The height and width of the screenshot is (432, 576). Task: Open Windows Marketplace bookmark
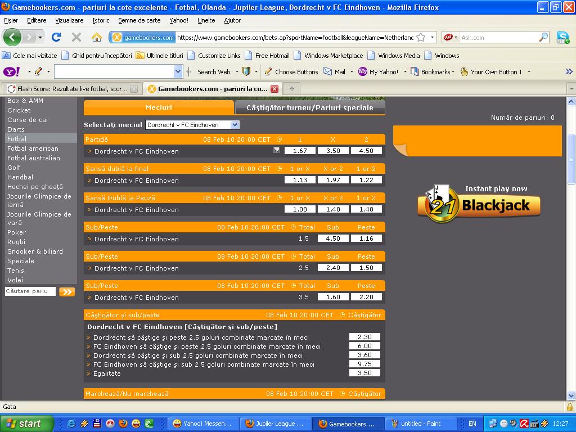328,56
